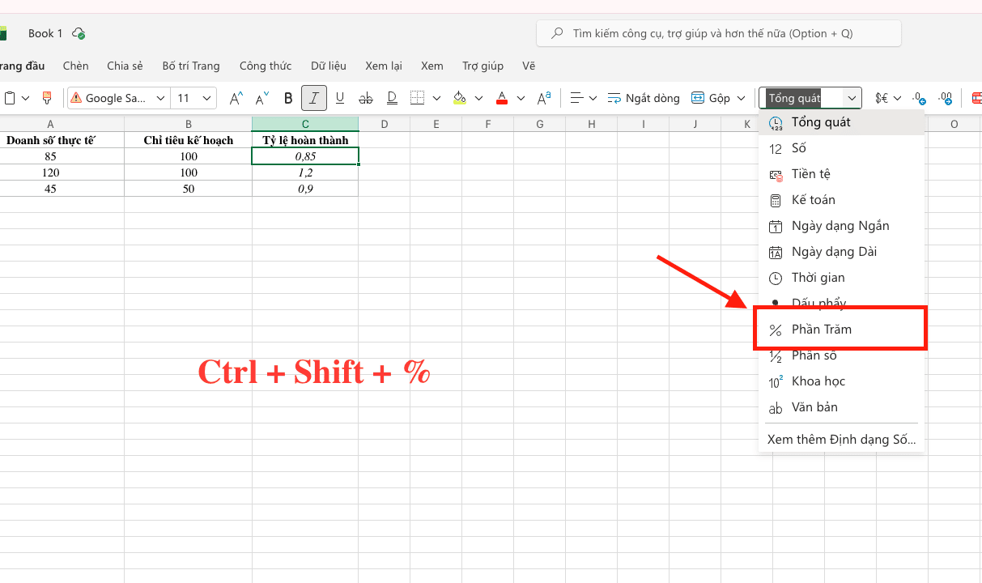Click the Gộp merge cells button
Viewport: 982px width, 583px height.
pos(711,98)
